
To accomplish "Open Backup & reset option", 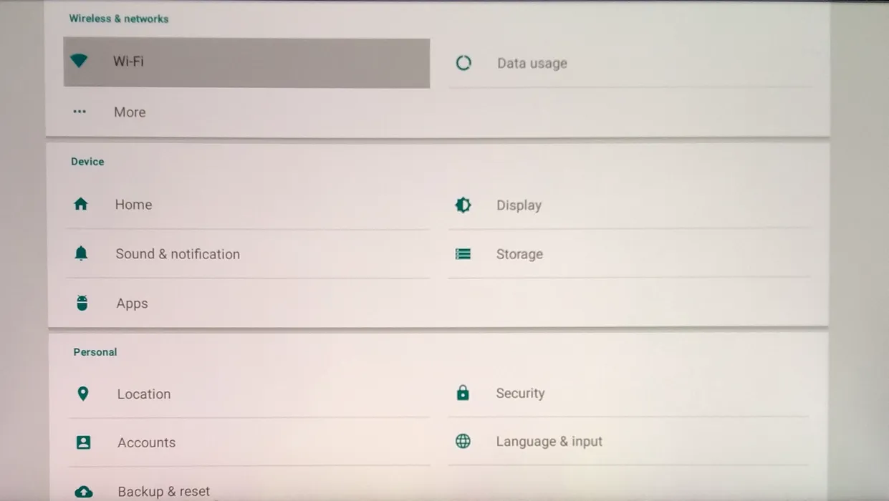I will coord(163,492).
